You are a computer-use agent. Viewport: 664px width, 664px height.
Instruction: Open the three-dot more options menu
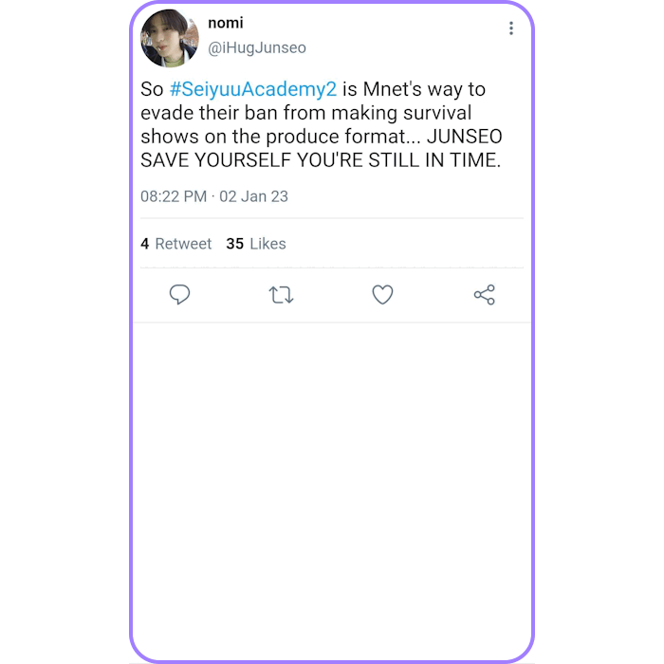pyautogui.click(x=510, y=28)
